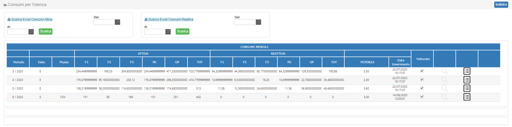Click the Periodo column header
The height and width of the screenshot is (127, 512).
[x=18, y=62]
